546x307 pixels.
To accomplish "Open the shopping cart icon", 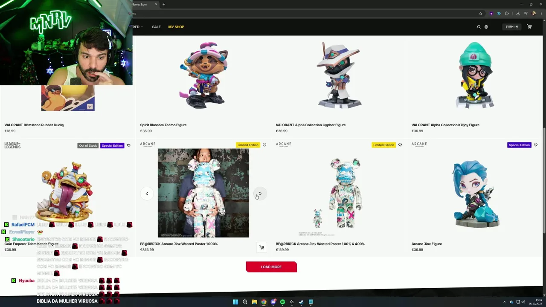I will click(529, 27).
